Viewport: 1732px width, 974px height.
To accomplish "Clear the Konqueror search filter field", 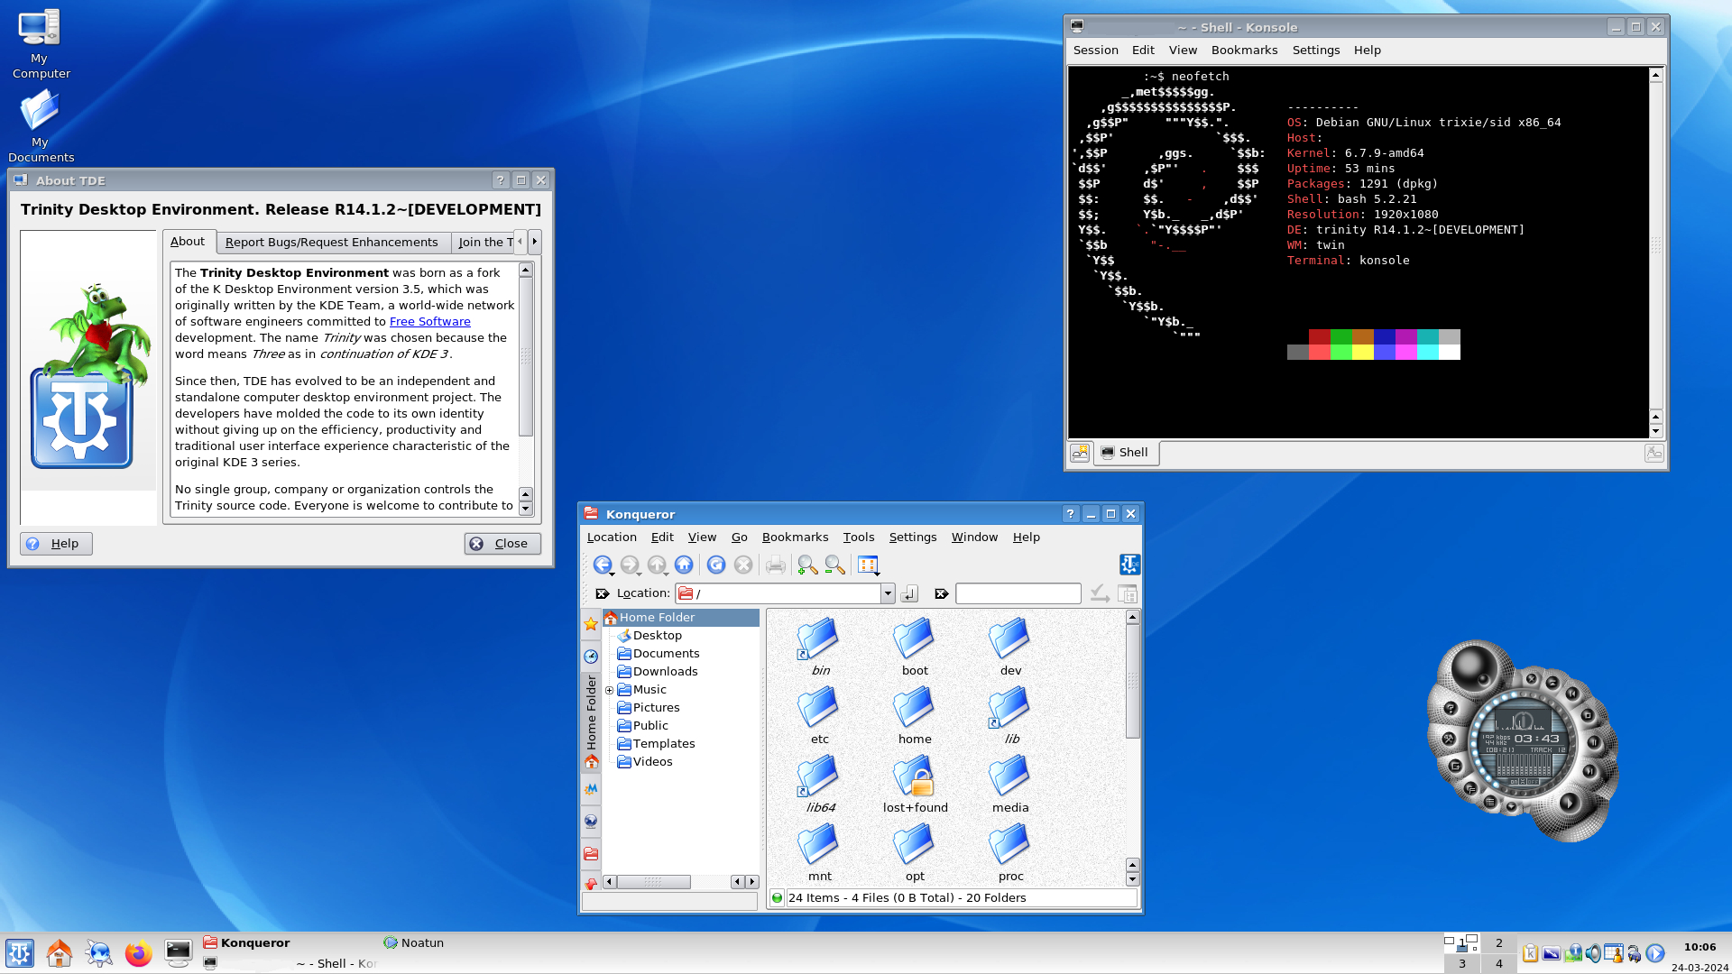I will pos(942,593).
